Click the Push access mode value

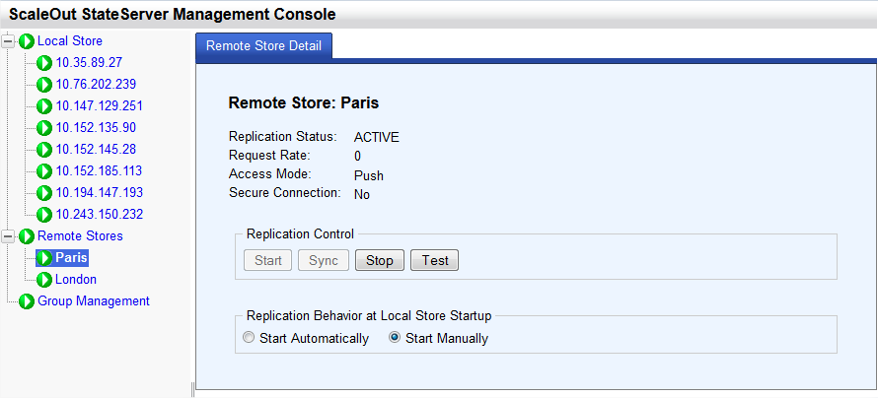tap(369, 175)
